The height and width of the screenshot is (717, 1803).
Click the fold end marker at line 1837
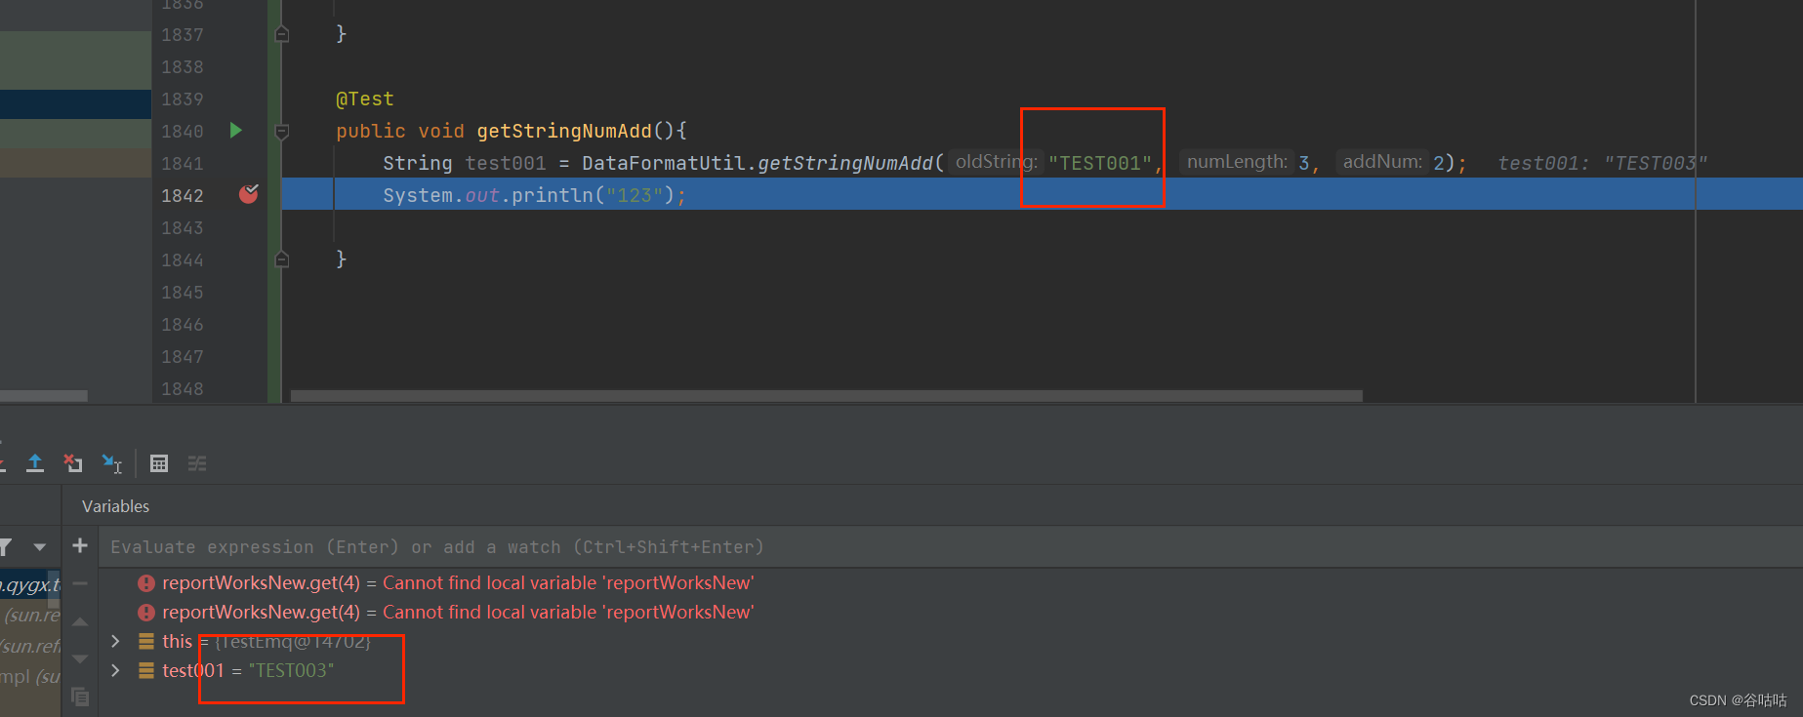pyautogui.click(x=282, y=34)
